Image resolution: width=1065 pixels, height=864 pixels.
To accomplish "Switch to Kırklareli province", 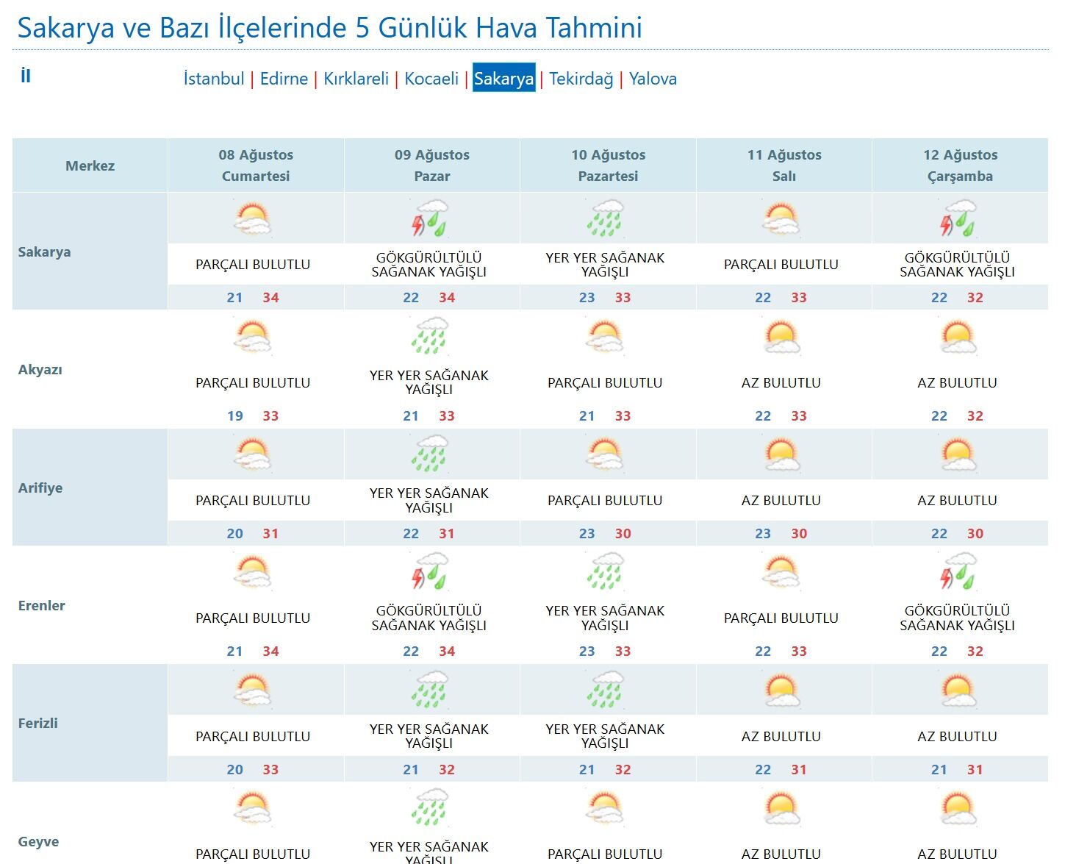I will click(x=356, y=79).
